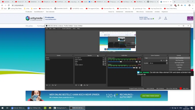Screen dimensions: 195x110
Task: Click the search magnifier on the Unitymedia page
Action: pyautogui.click(x=160, y=18)
